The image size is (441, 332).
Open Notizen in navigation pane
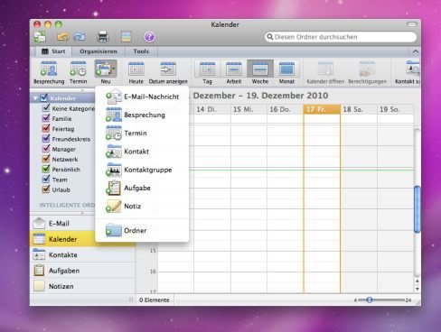point(82,286)
